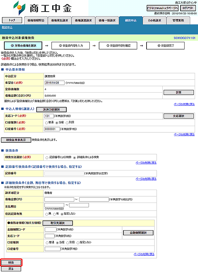Click ページの先頭に戻る link below 申込基本情報
Image resolution: width=198 pixels, height=274 pixels.
coord(184,104)
